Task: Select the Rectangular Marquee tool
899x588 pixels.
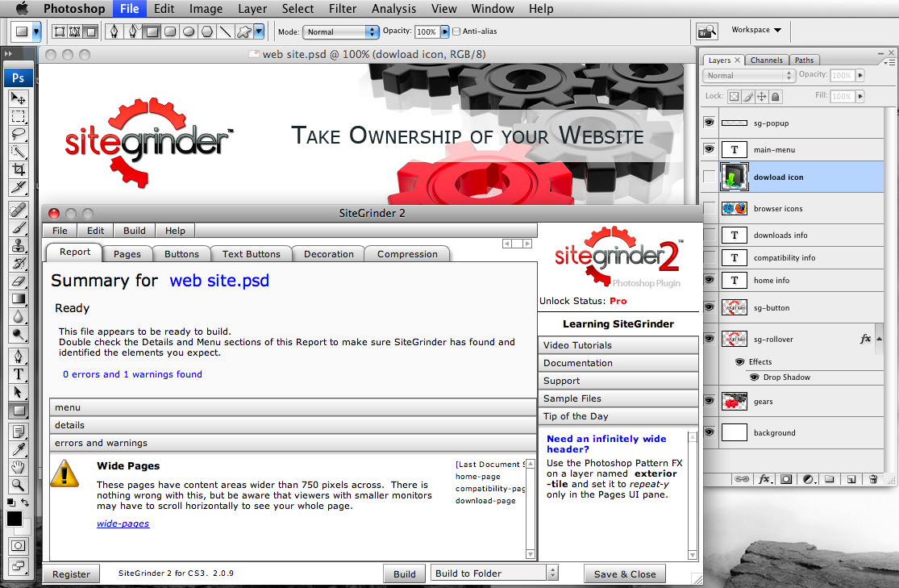Action: pyautogui.click(x=19, y=116)
